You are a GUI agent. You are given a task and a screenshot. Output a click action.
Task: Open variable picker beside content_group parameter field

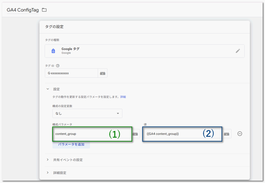tap(135, 134)
